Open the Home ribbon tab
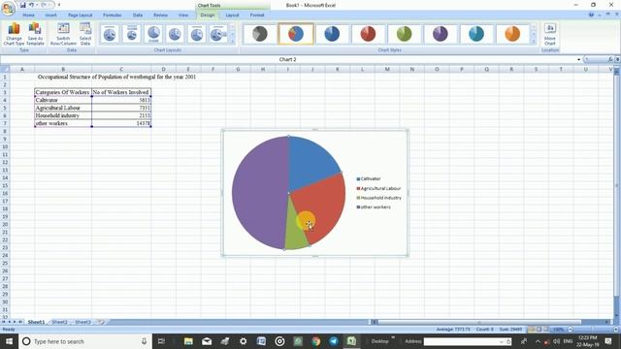Image resolution: width=621 pixels, height=349 pixels. tap(28, 16)
